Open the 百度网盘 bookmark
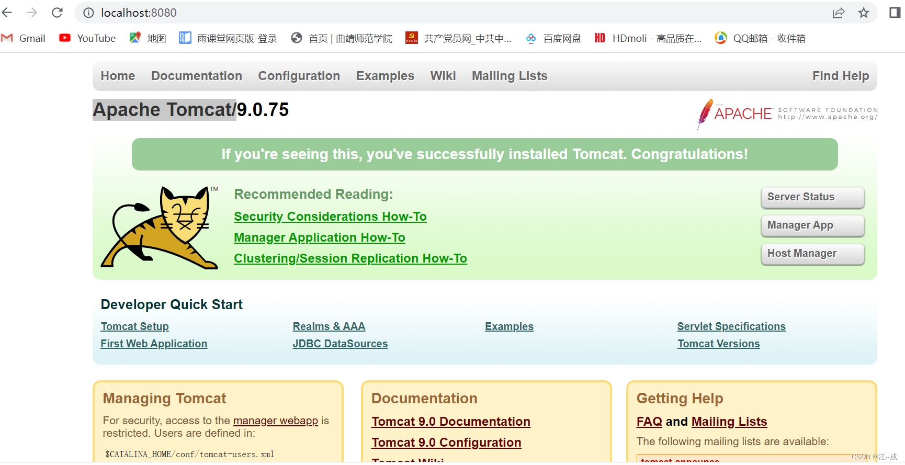Image resolution: width=905 pixels, height=465 pixels. (553, 38)
